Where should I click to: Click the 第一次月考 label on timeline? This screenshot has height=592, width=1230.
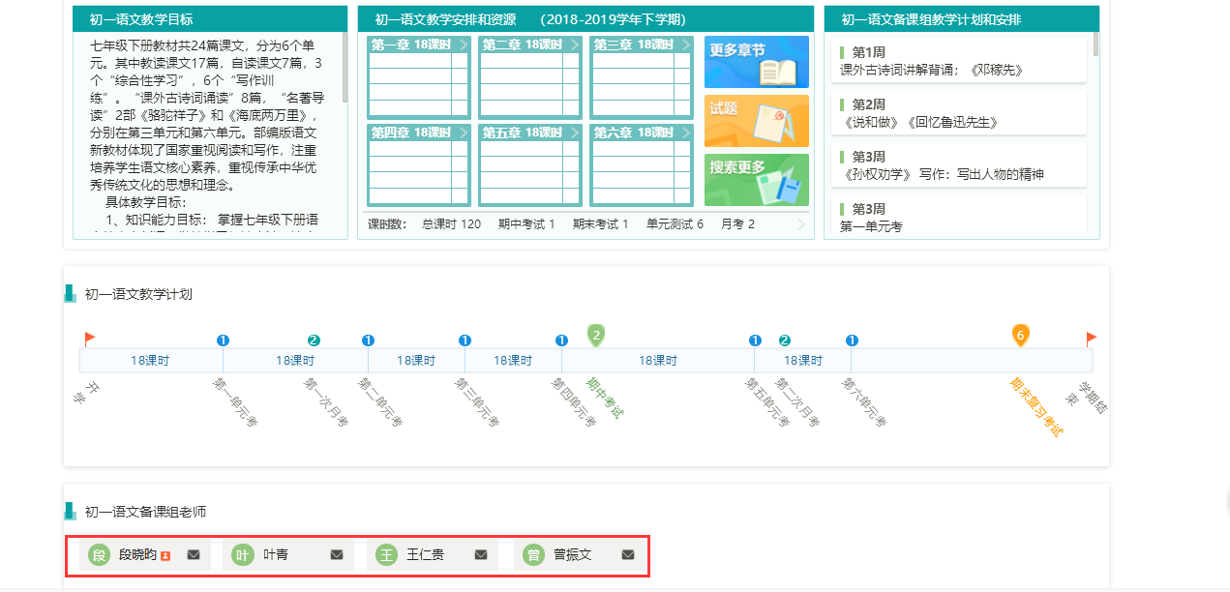pos(327,402)
